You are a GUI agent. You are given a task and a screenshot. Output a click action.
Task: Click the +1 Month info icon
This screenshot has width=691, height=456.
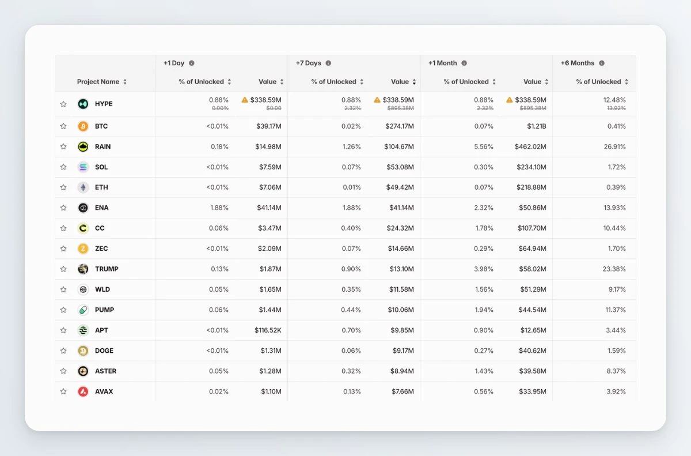click(x=464, y=63)
